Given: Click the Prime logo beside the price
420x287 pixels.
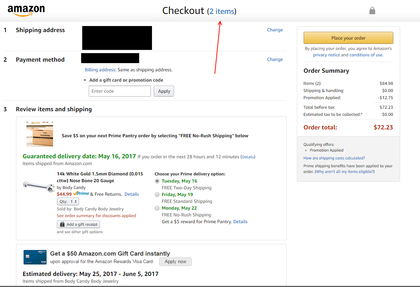Looking at the screenshot, I should [81, 194].
